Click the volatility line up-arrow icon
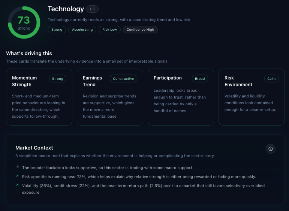Viewport: 289px width, 211px height. (17, 185)
